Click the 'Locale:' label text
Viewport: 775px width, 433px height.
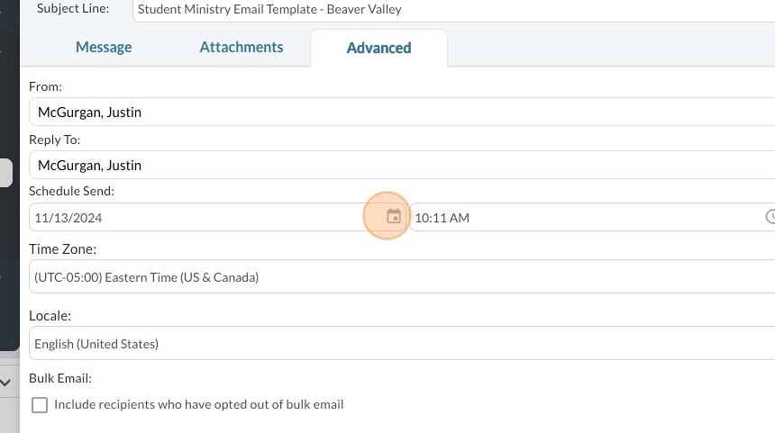tap(50, 316)
